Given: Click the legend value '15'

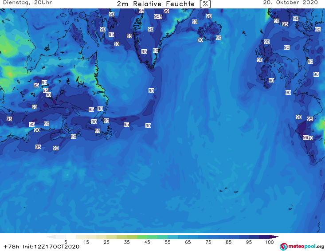Looking at the screenshot, I should (86, 242).
